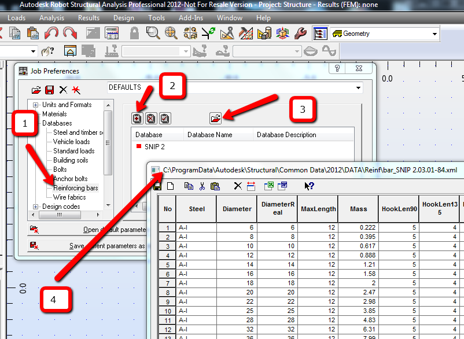This screenshot has width=464, height=339.
Task: Click the add new database icon
Action: click(136, 118)
